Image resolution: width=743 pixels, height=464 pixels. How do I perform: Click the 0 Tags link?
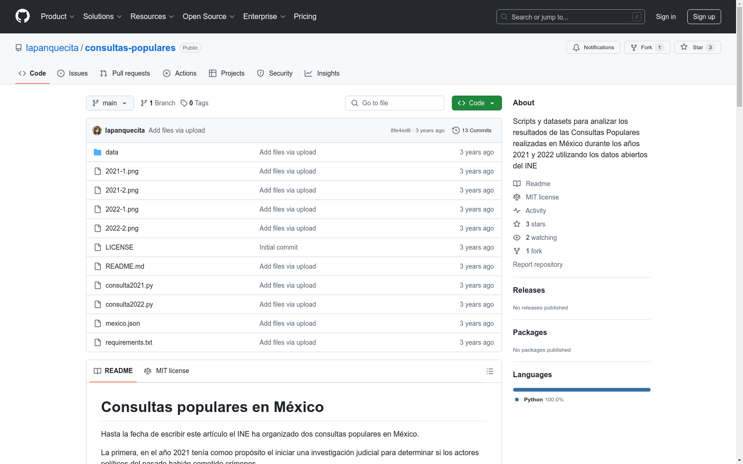(195, 103)
